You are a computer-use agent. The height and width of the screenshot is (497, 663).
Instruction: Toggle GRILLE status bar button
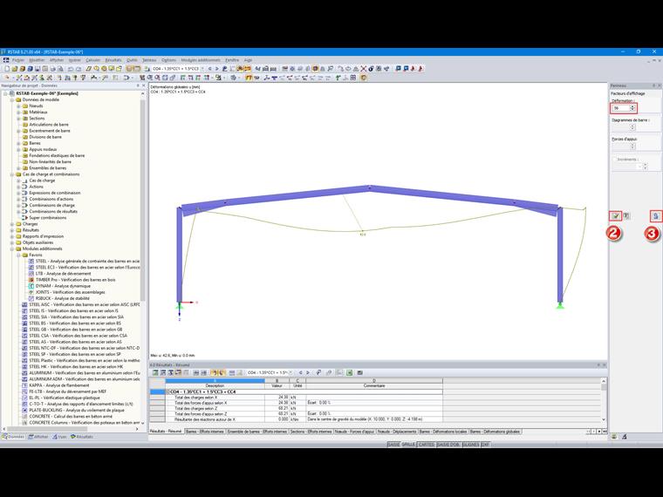408,445
